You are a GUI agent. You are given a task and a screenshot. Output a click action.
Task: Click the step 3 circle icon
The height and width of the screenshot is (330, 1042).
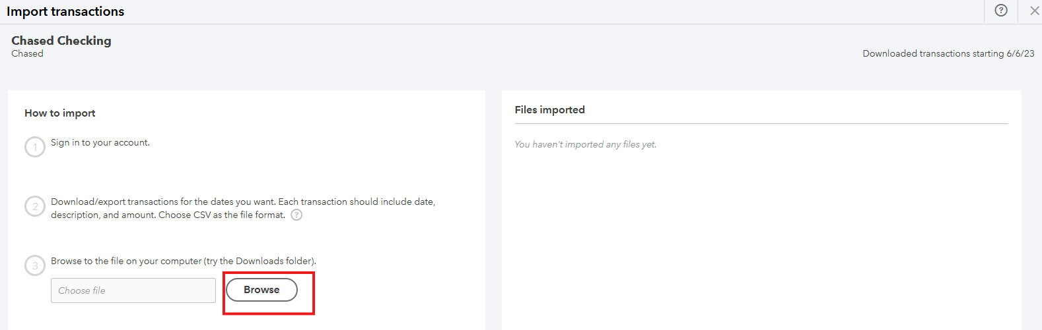[x=35, y=265]
